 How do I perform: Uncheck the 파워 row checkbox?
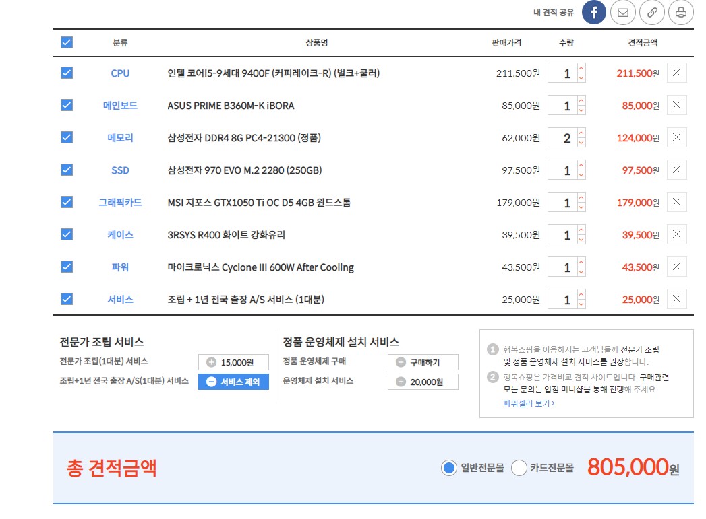click(x=67, y=267)
